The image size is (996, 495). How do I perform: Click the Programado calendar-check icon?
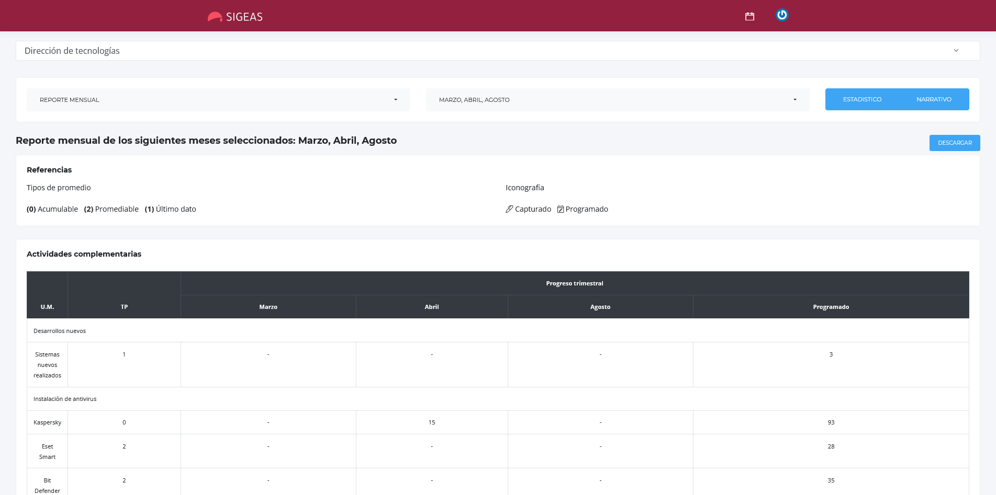click(561, 209)
